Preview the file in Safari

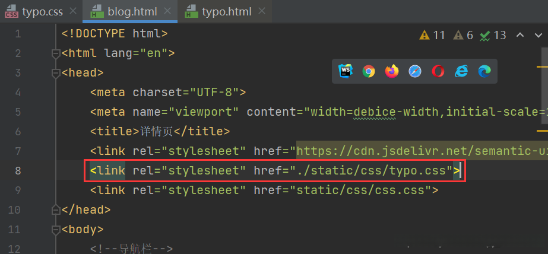(x=415, y=71)
